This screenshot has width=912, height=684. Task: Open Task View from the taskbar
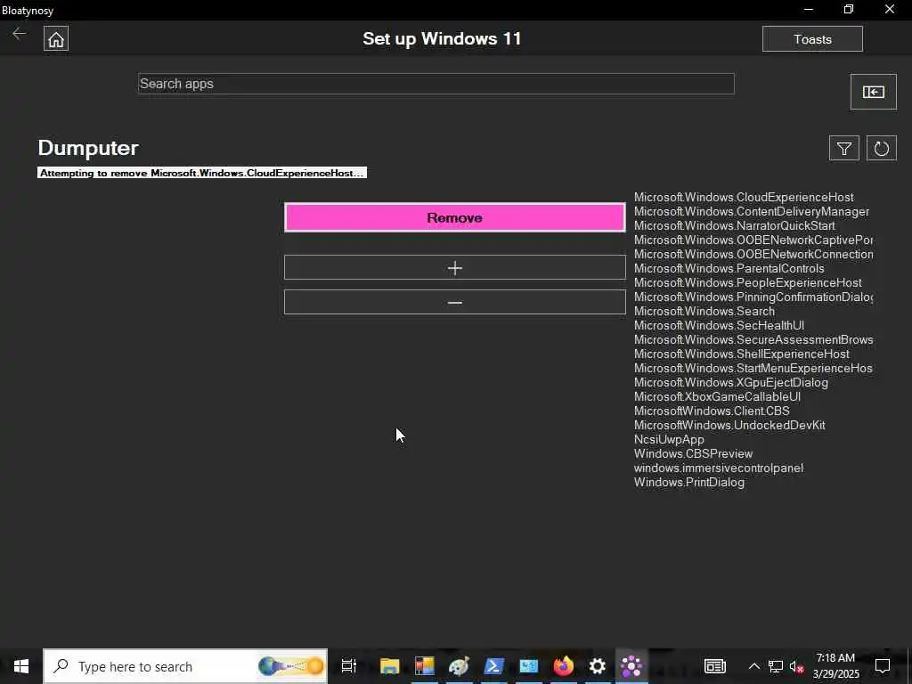tap(349, 666)
